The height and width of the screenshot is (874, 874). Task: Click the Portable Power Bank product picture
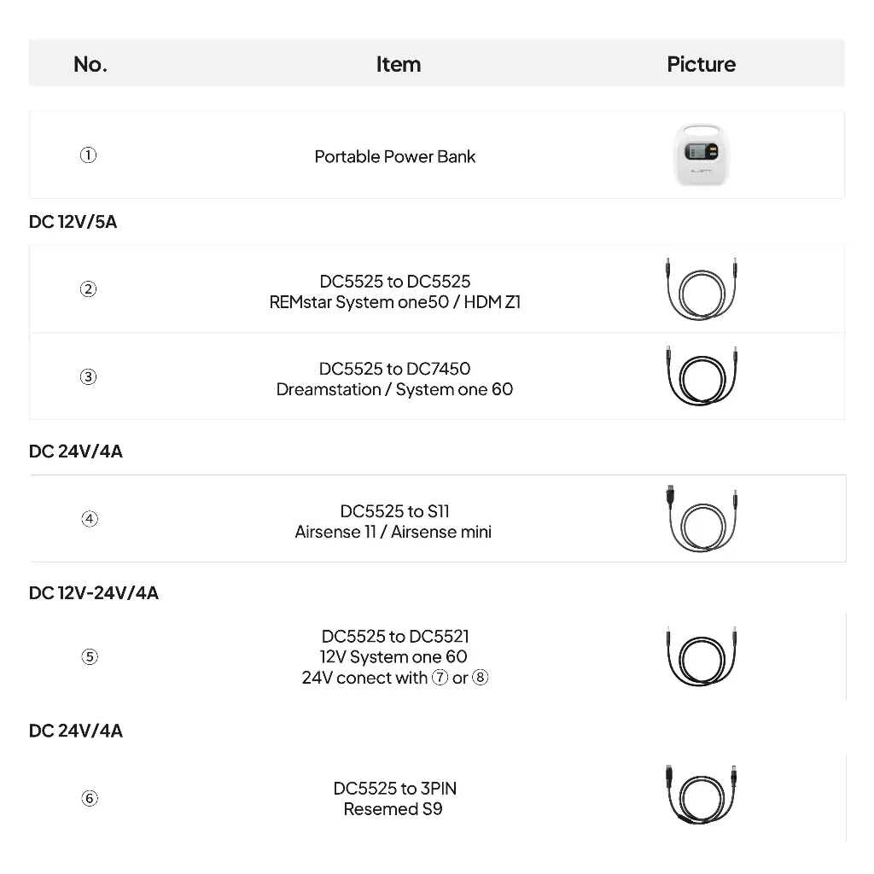point(701,155)
